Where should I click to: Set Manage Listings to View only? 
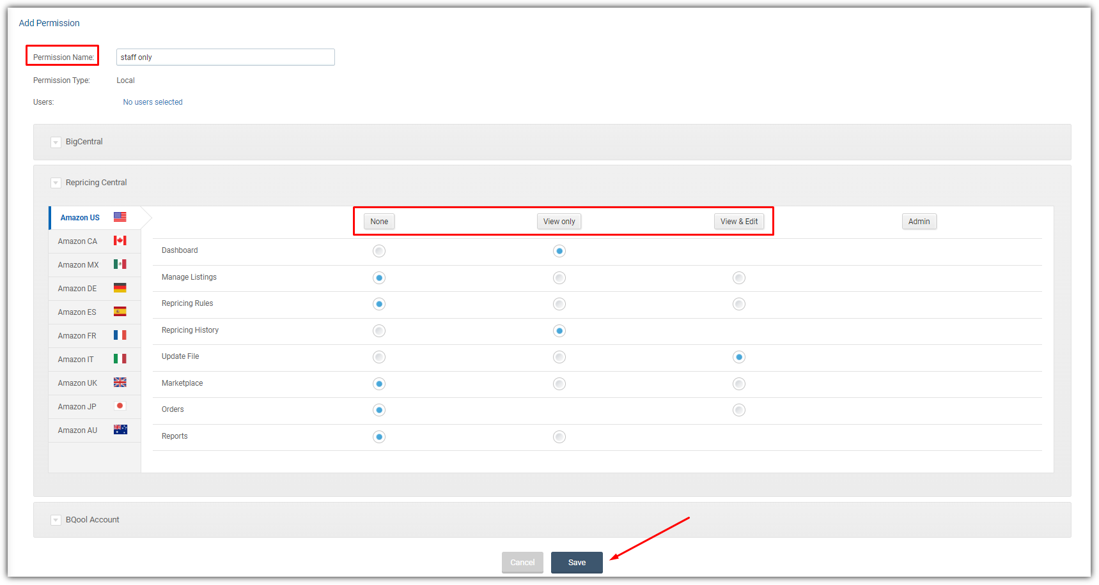click(x=559, y=278)
